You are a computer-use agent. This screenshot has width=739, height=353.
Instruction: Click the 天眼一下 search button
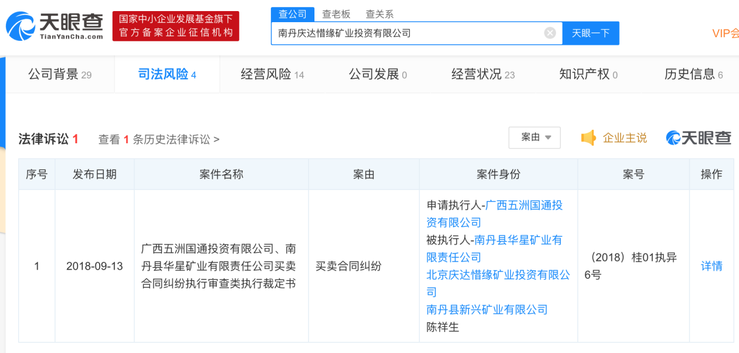pos(591,33)
